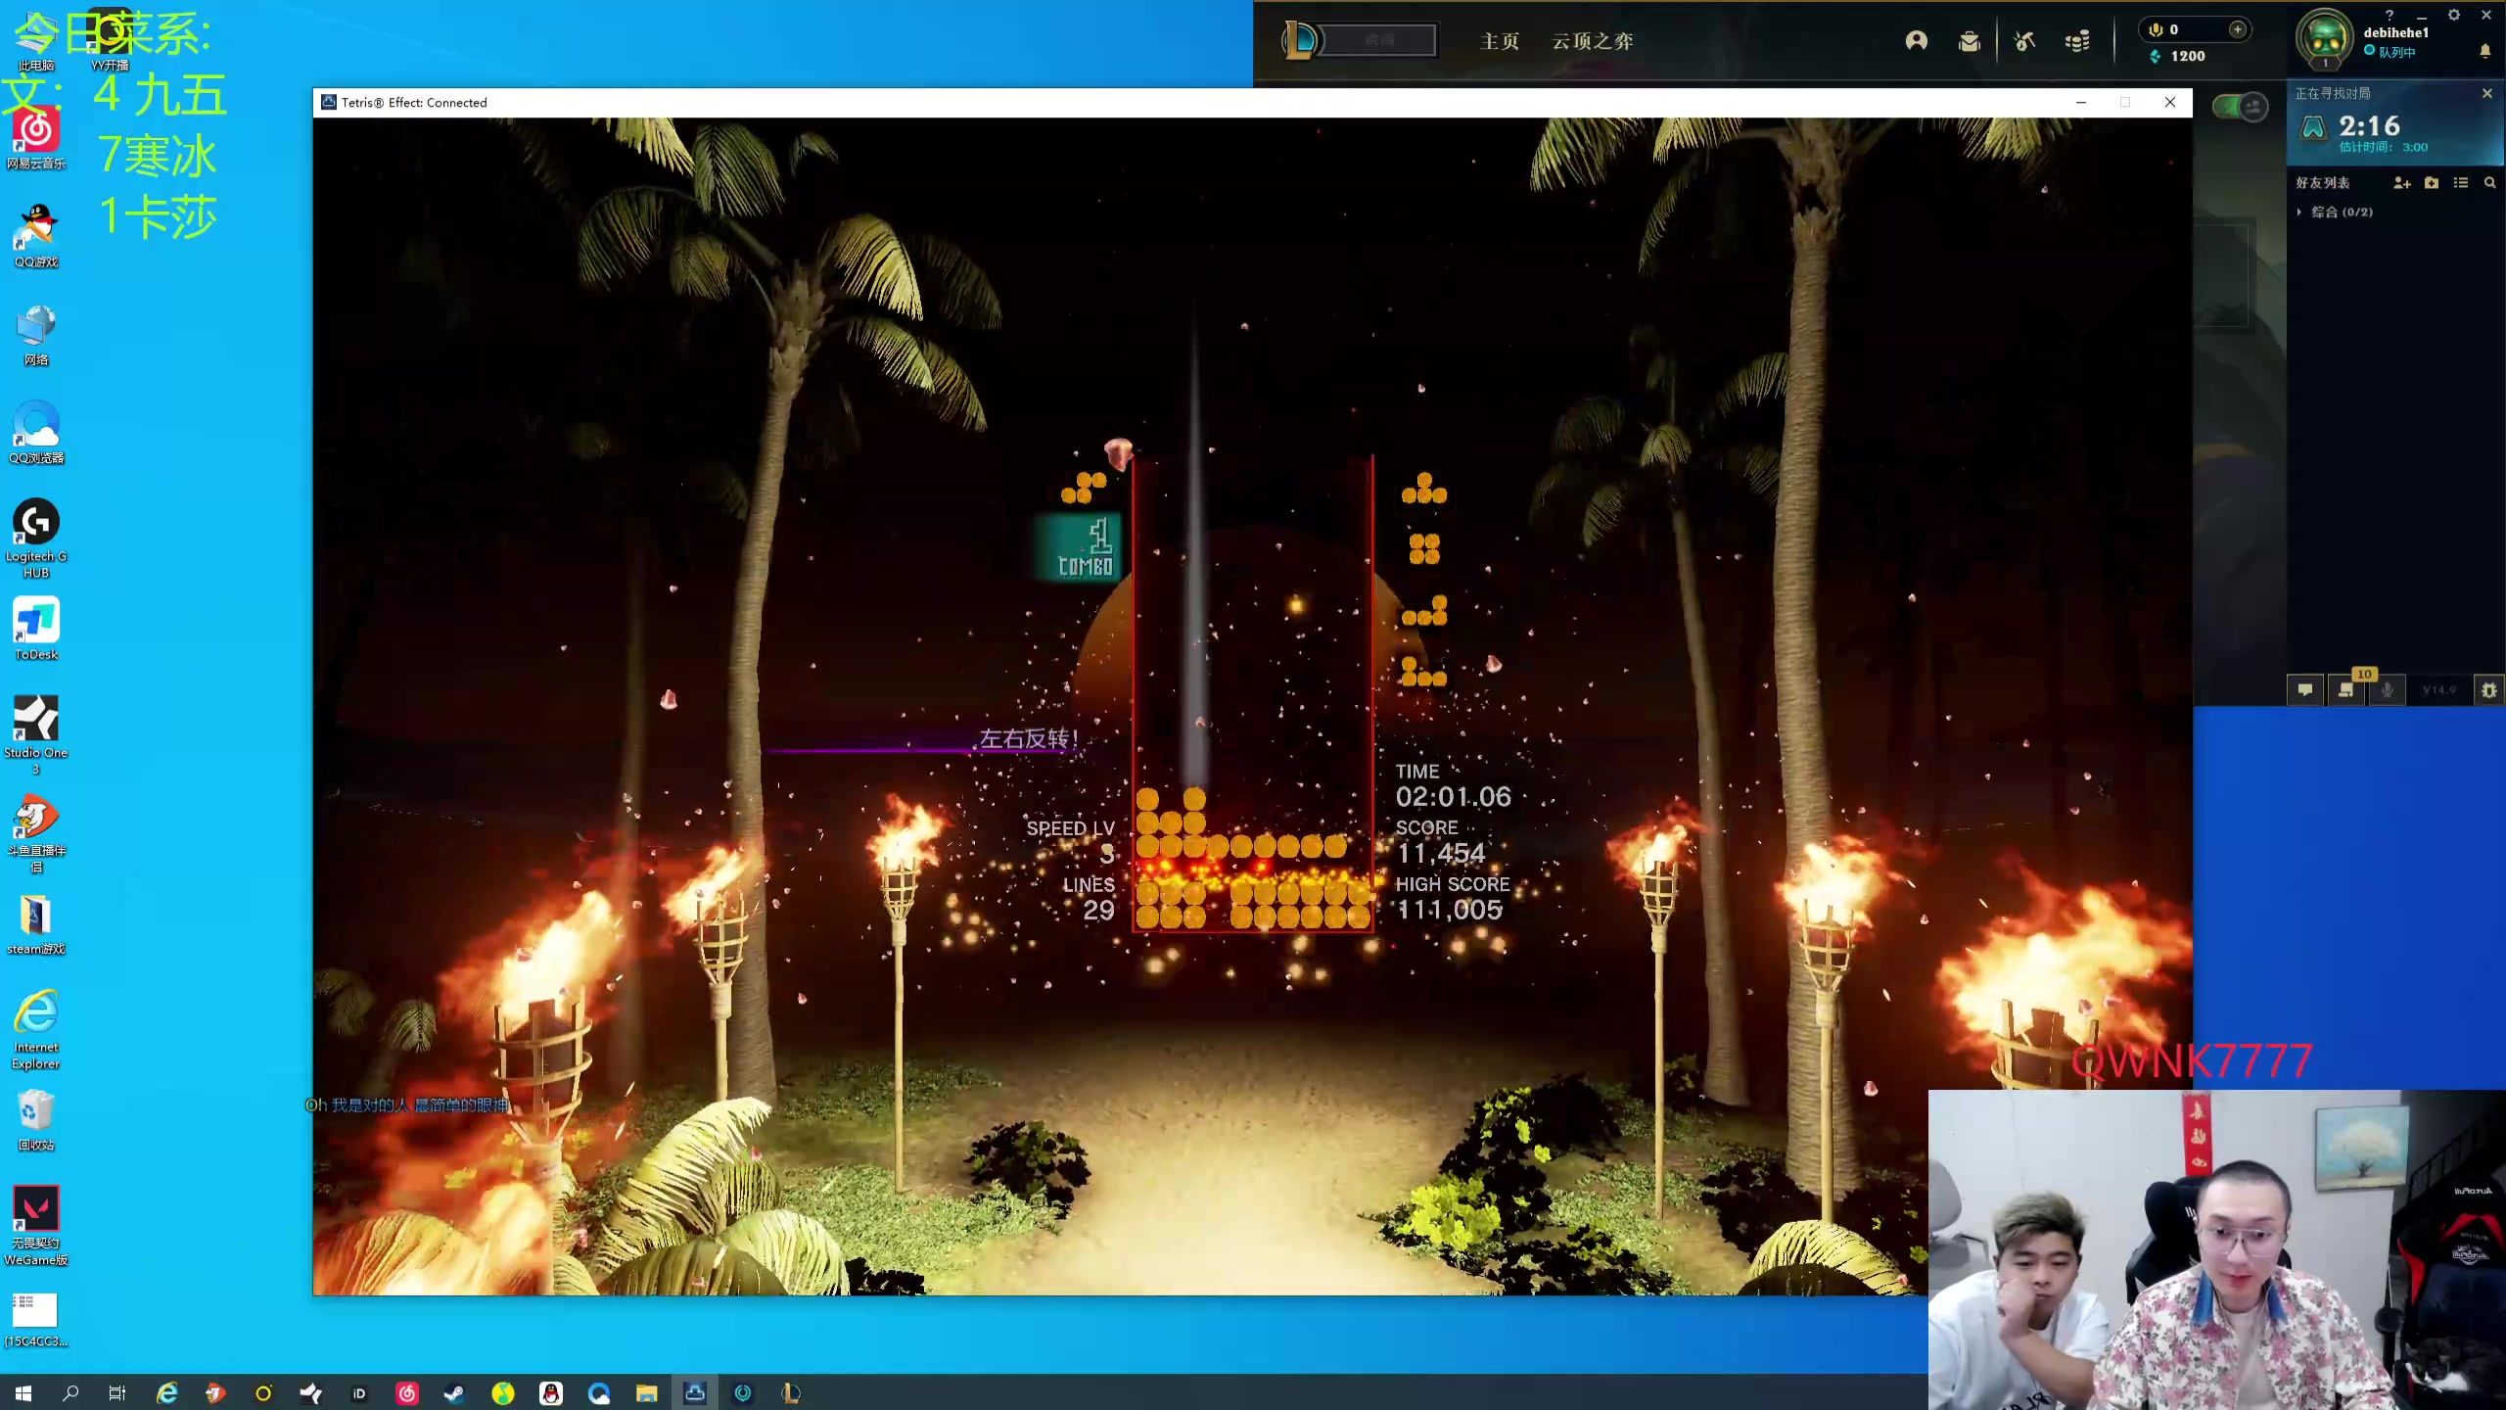Open 网络 desktop icon
This screenshot has height=1410, width=2506.
[36, 334]
